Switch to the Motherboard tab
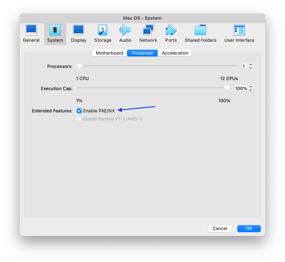This screenshot has height=262, width=285. (110, 53)
